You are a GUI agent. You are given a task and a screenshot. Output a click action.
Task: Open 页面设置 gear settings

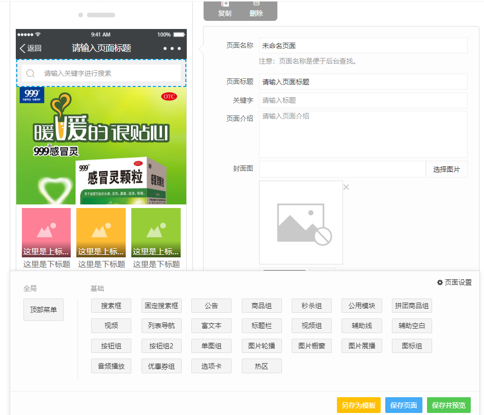(454, 282)
